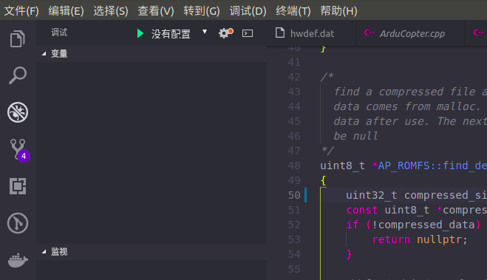Image resolution: width=487 pixels, height=280 pixels.
Task: Open the 编辑(E) menu
Action: pyautogui.click(x=67, y=11)
